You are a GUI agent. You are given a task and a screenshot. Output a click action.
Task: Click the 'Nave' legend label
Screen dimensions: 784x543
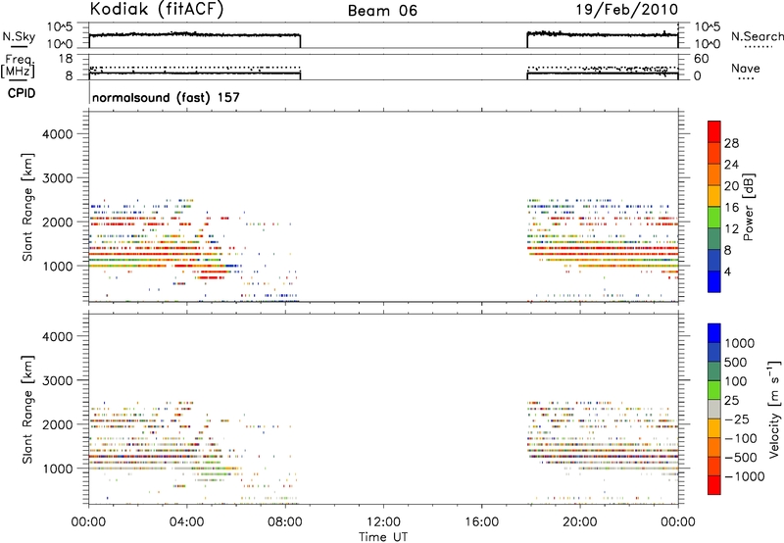coord(746,68)
